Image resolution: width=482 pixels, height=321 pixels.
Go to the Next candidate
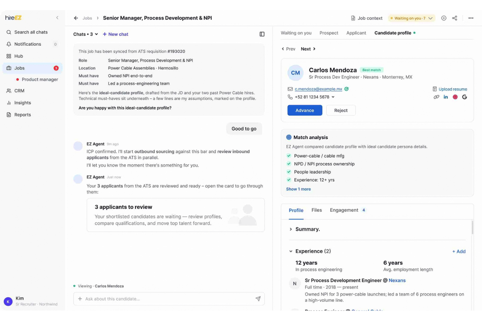tap(308, 49)
